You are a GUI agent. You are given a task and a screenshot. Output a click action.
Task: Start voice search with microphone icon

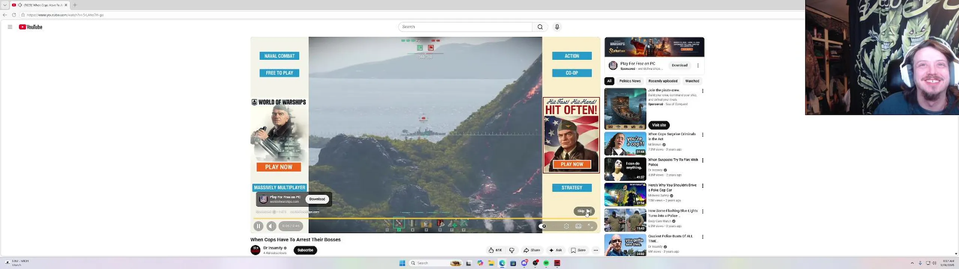click(557, 27)
